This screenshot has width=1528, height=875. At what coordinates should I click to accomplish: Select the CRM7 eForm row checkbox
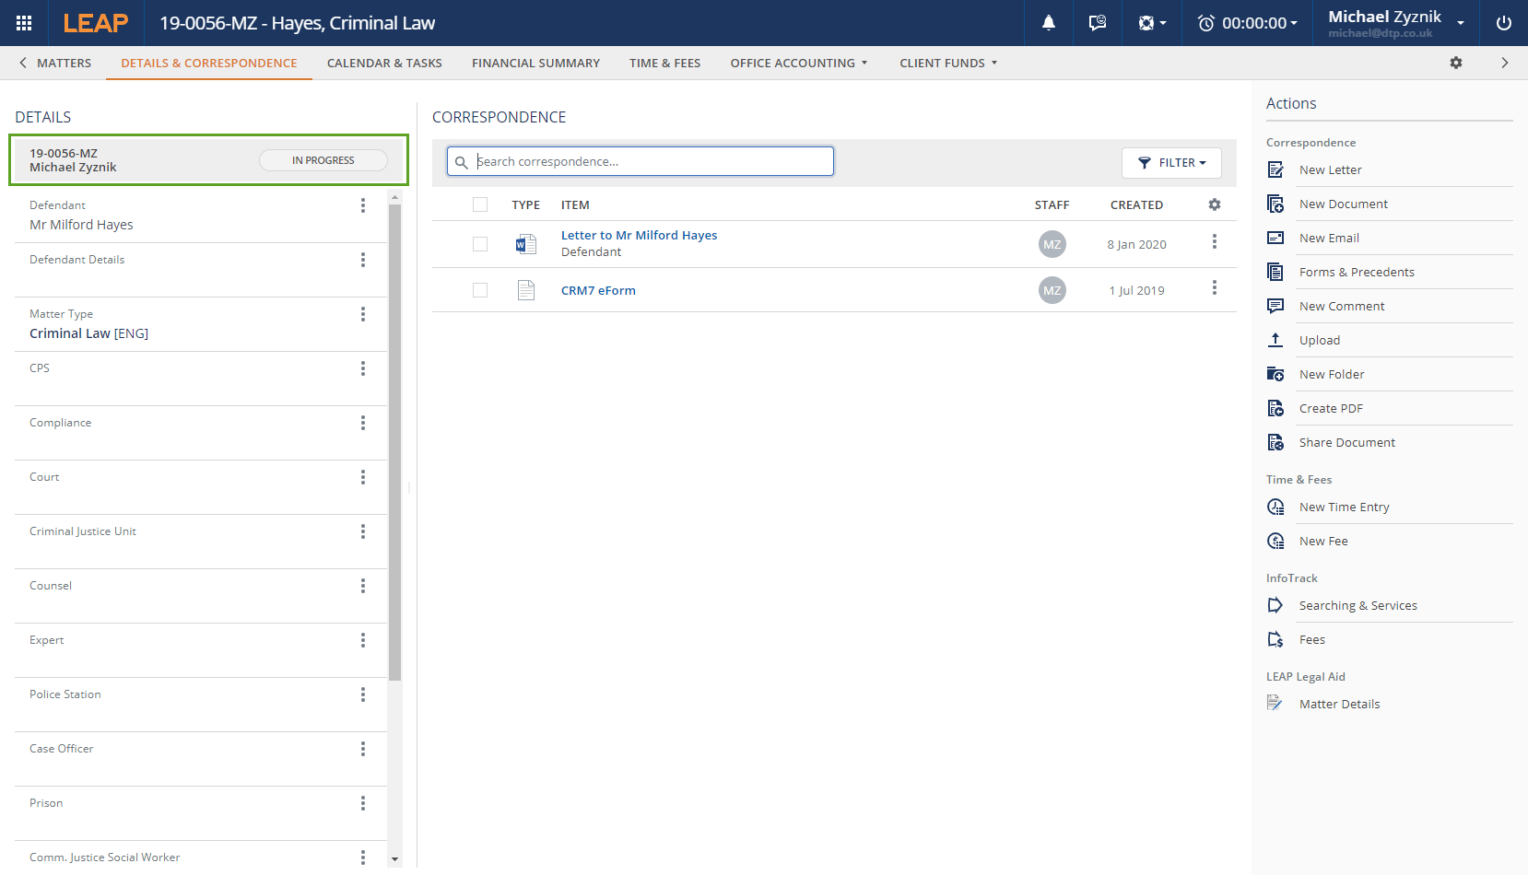tap(480, 290)
